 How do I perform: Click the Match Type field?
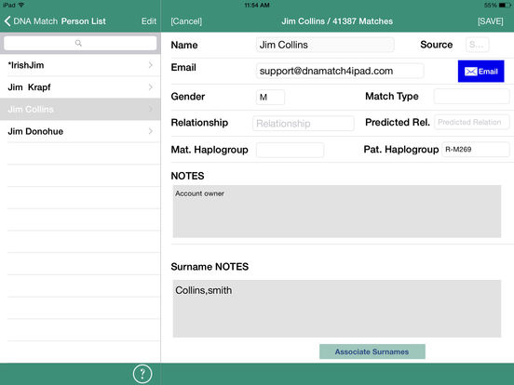point(471,97)
